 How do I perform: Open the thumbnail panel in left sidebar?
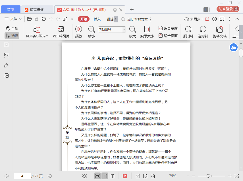point(6,55)
